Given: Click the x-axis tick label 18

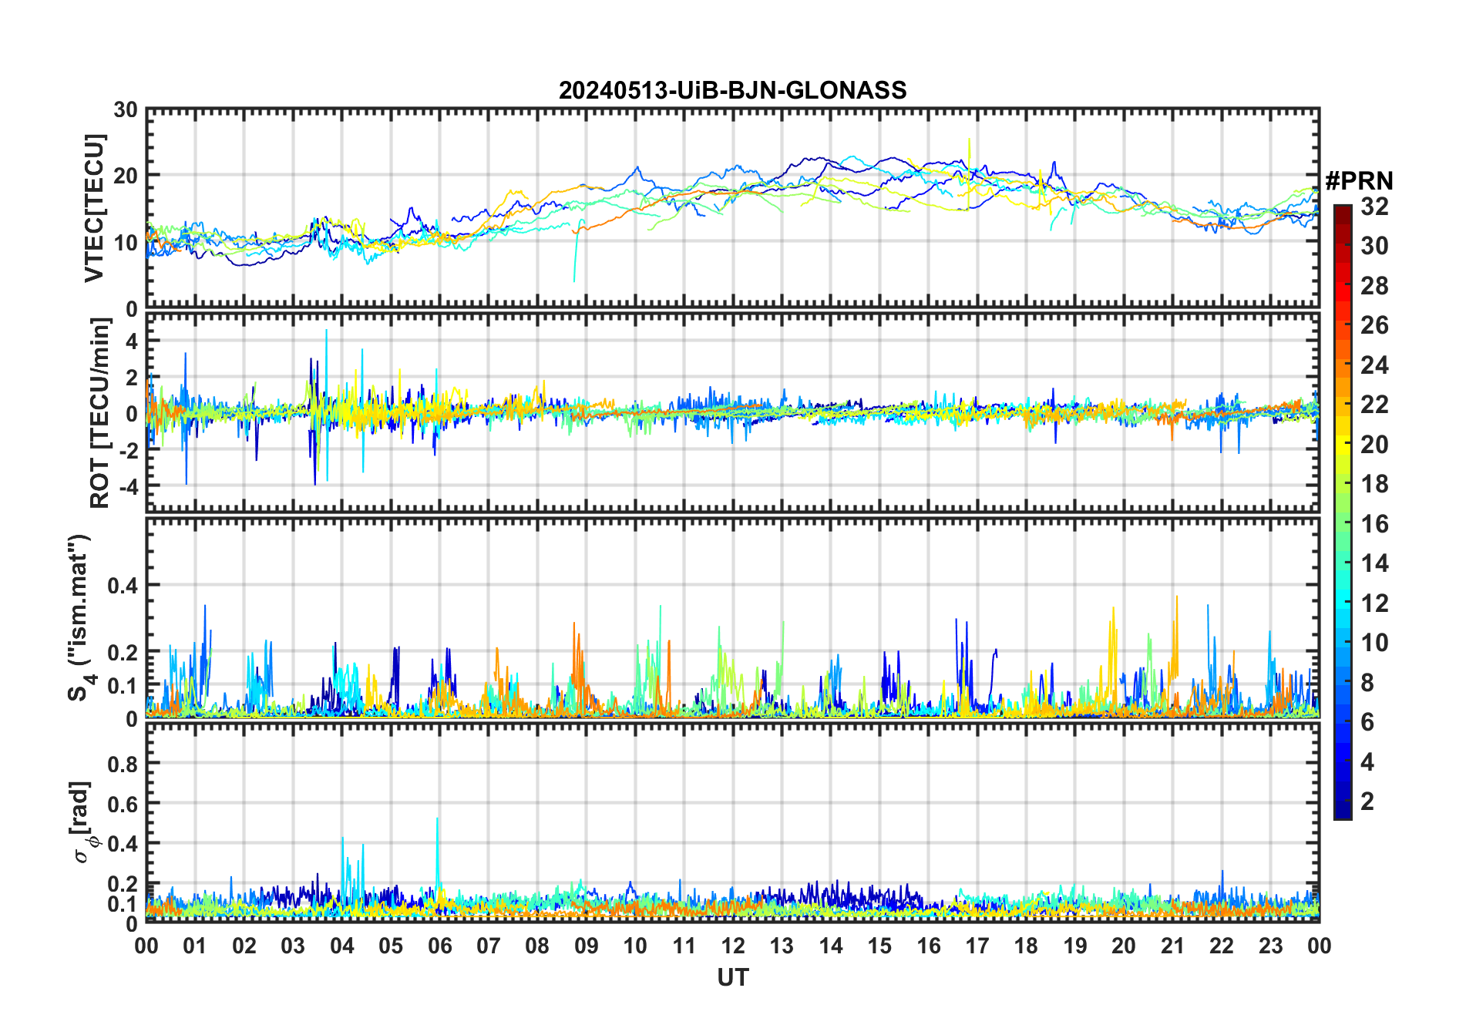Looking at the screenshot, I should click(x=1026, y=946).
